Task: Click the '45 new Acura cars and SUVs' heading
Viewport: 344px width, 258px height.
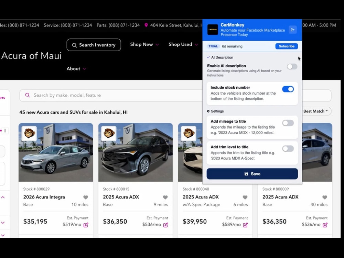Action: (74, 112)
